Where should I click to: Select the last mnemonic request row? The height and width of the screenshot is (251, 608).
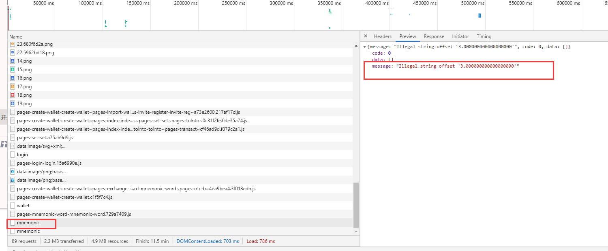(x=180, y=231)
